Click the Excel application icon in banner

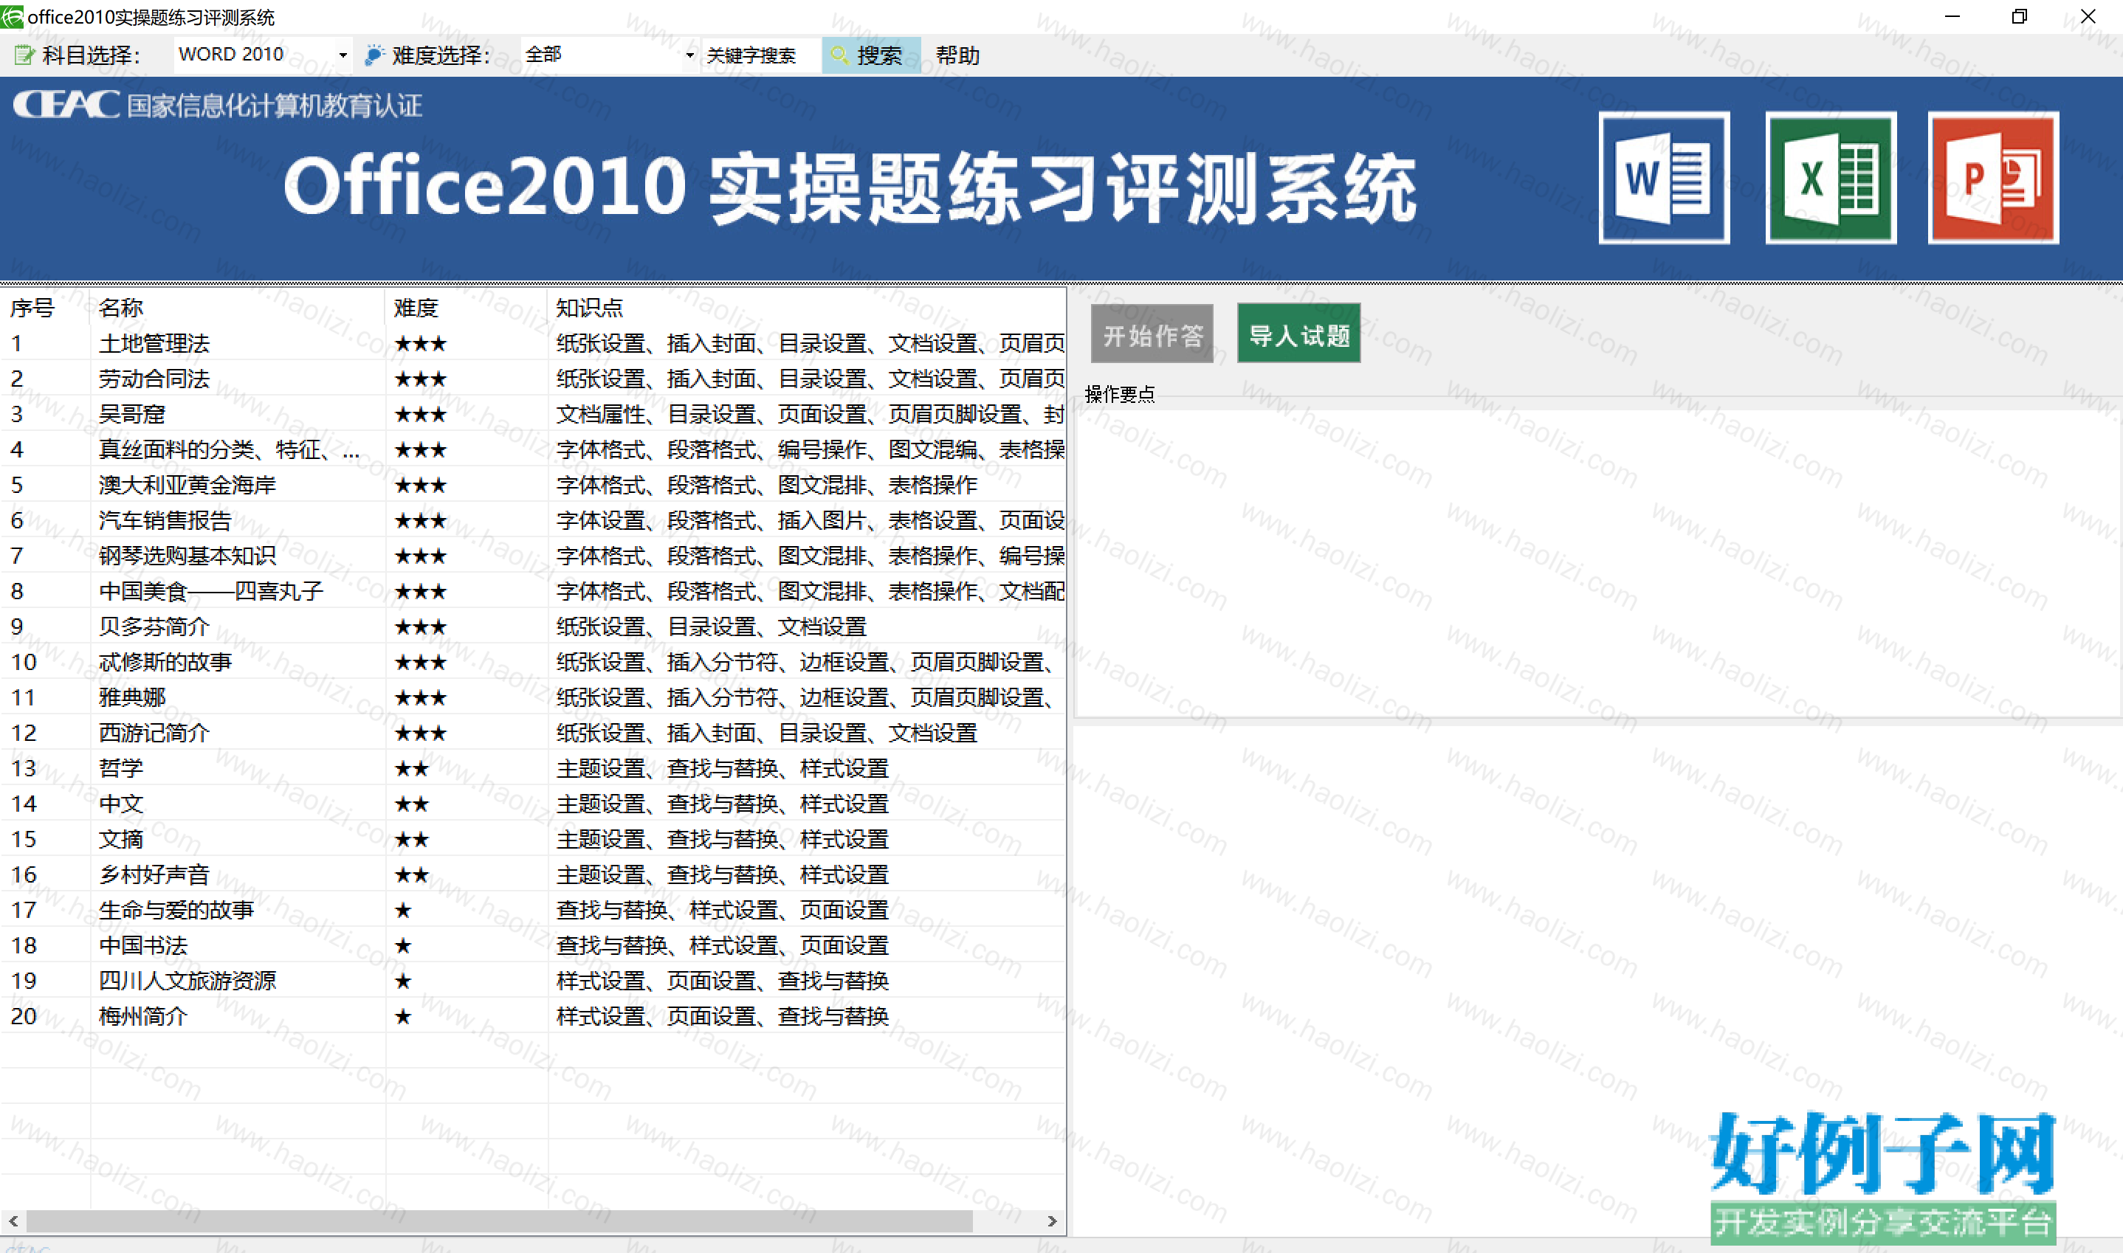[1830, 177]
